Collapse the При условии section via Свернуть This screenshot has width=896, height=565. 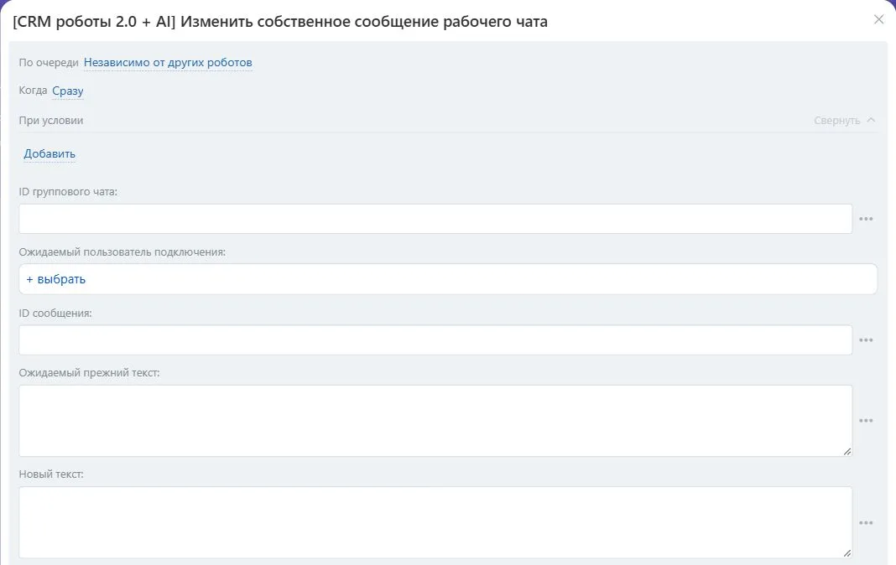844,121
